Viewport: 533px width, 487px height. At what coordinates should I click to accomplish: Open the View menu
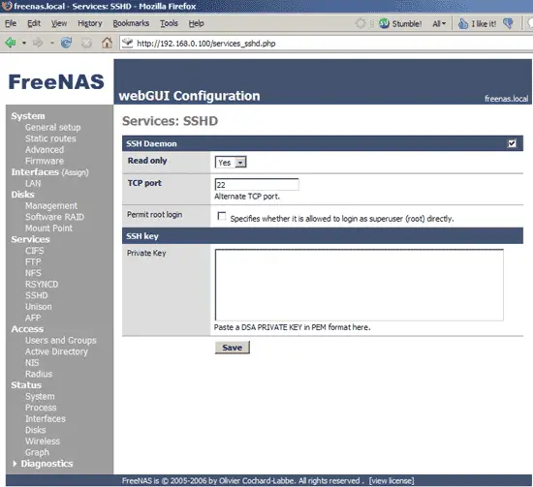(59, 23)
